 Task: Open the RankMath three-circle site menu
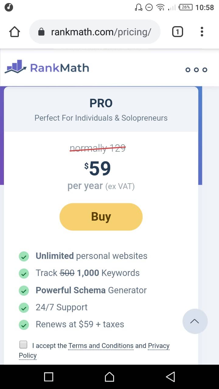(196, 70)
